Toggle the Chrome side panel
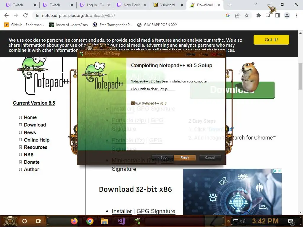Screen dimensions: 303x227 tap(278, 15)
